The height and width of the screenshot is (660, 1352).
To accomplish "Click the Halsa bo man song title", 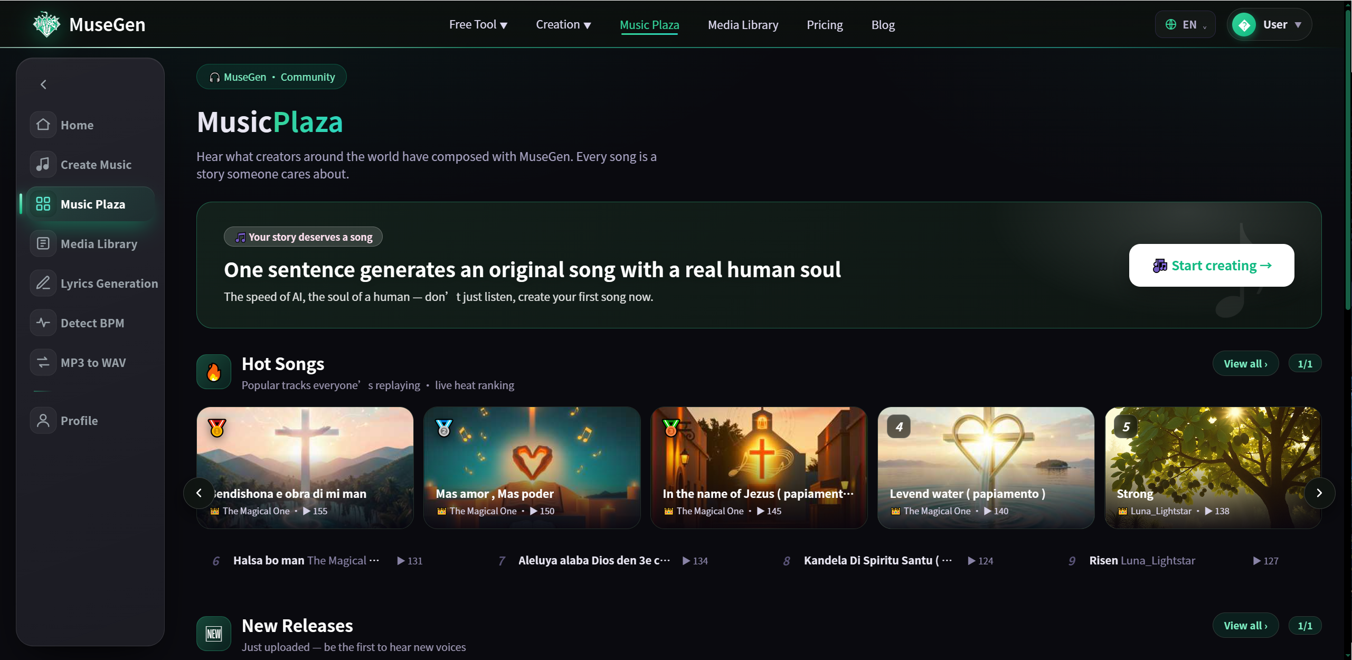I will click(x=269, y=561).
